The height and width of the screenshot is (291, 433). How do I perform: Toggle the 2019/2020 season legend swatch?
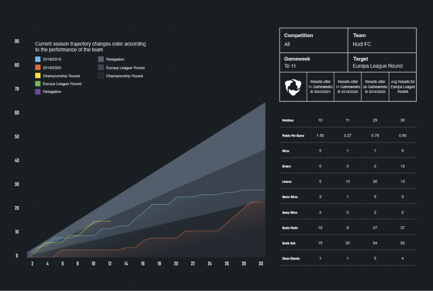coord(37,67)
